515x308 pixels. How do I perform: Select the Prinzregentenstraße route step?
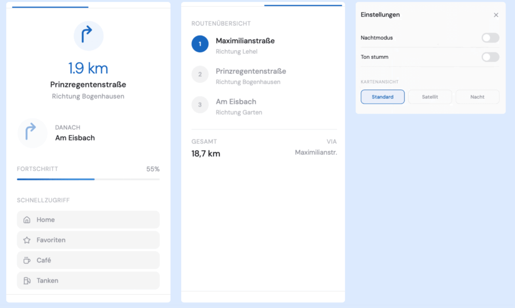pos(250,75)
